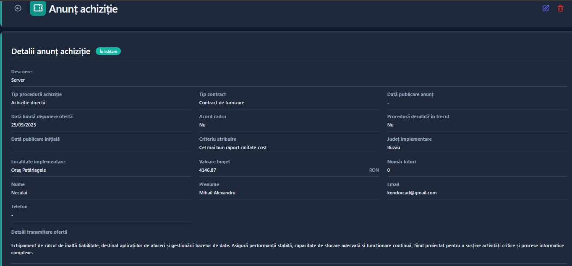
Task: Click the last name "Neculai"
Action: pos(19,193)
